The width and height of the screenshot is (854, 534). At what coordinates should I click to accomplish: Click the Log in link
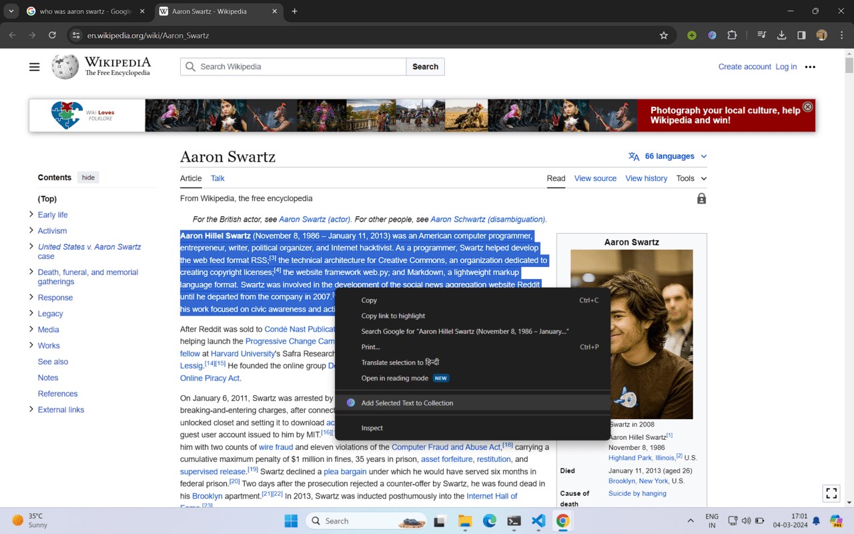point(786,67)
